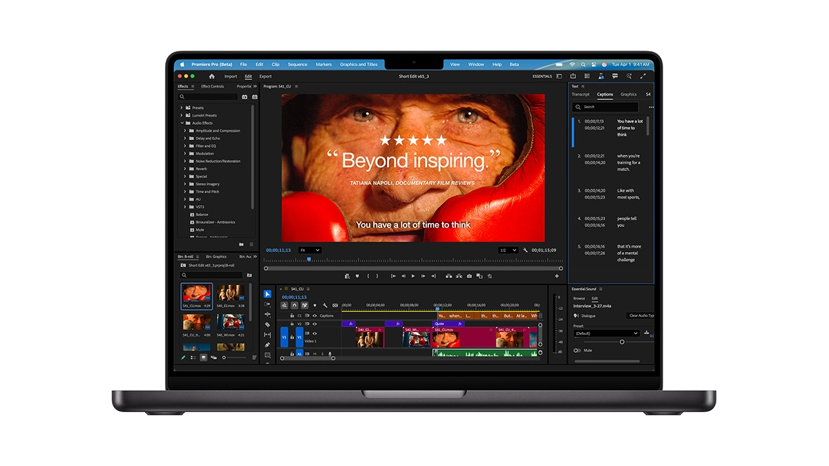This screenshot has height=466, width=829.
Task: Open the Lumetri Color icon in the right panel strip
Action: (600, 76)
